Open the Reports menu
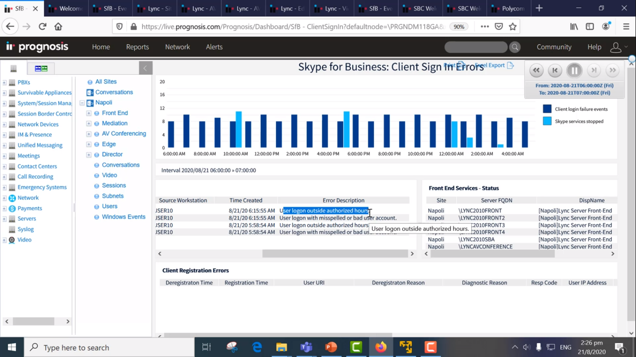Viewport: 636px width, 357px height. point(137,47)
